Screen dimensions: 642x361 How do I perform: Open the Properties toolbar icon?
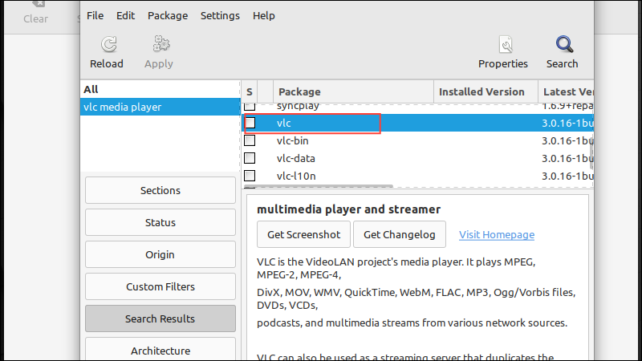click(x=506, y=45)
